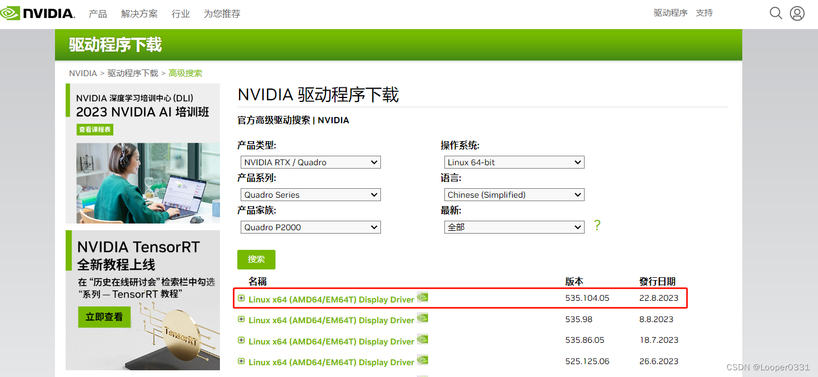Open the 最新 全部 dropdown

[514, 227]
